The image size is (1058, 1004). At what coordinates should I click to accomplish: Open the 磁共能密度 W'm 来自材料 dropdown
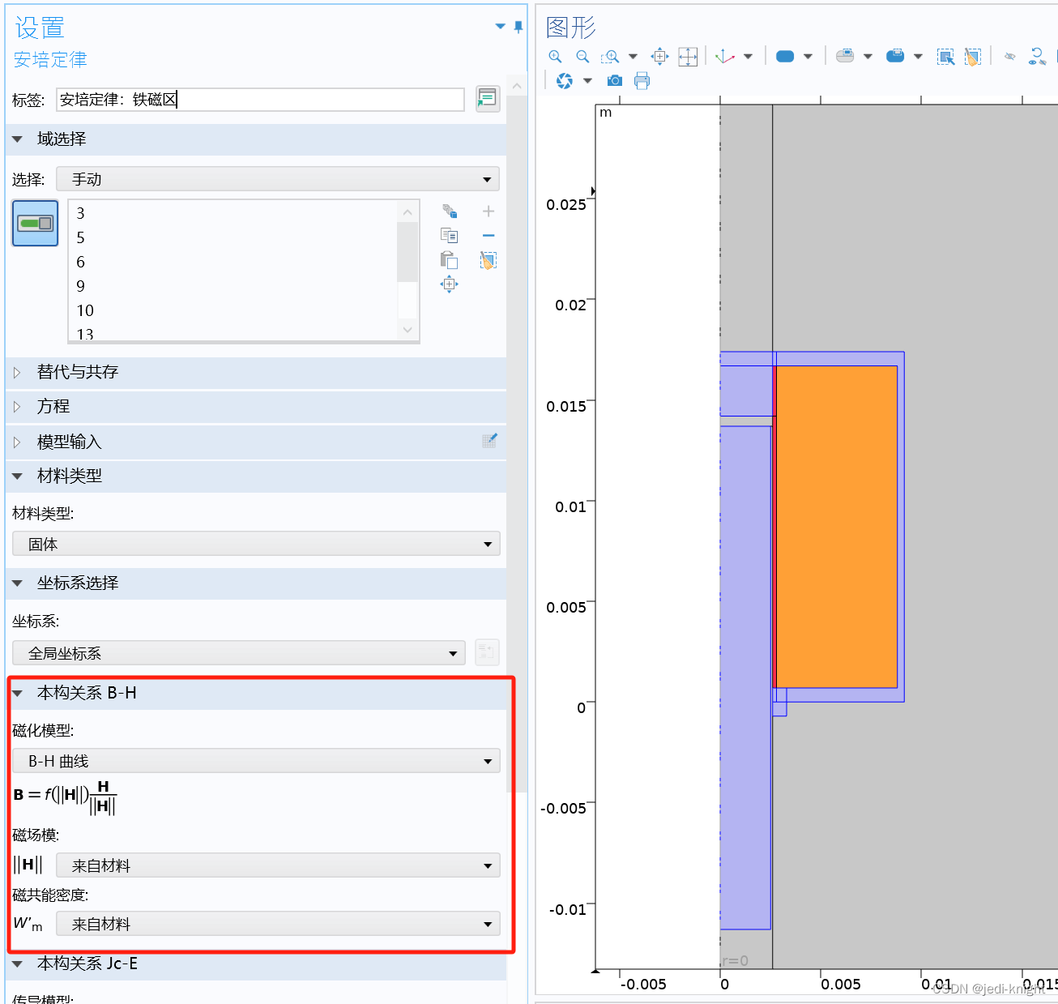point(278,924)
